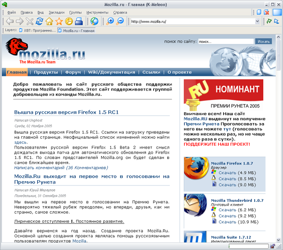Click the status bar security lock icon
The height and width of the screenshot is (250, 283).
click(x=273, y=246)
